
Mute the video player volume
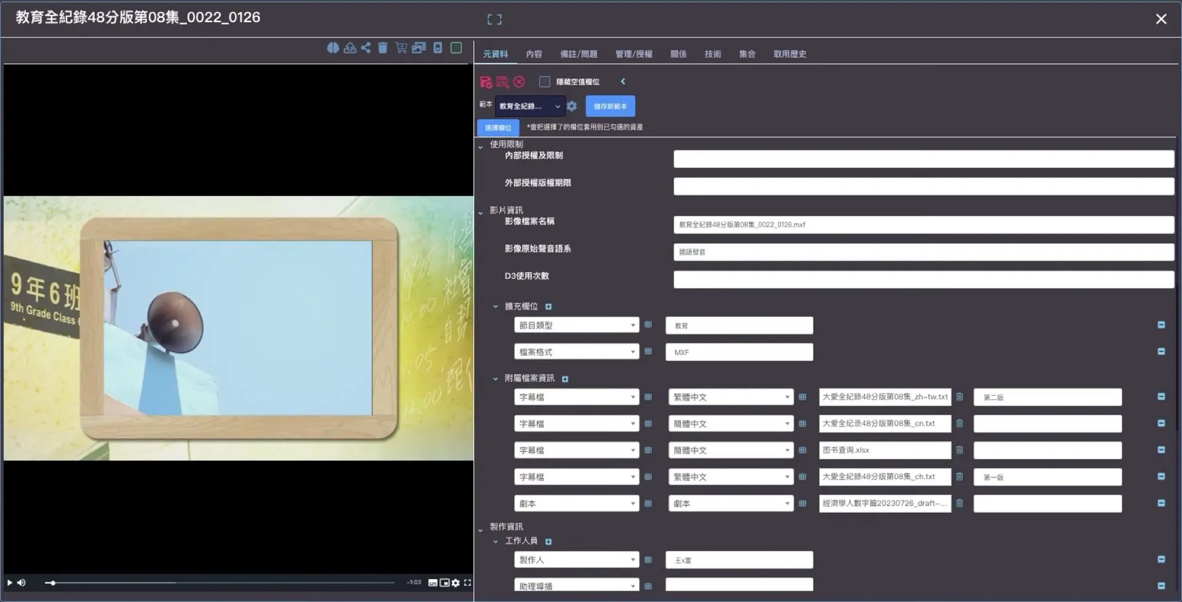coord(22,583)
